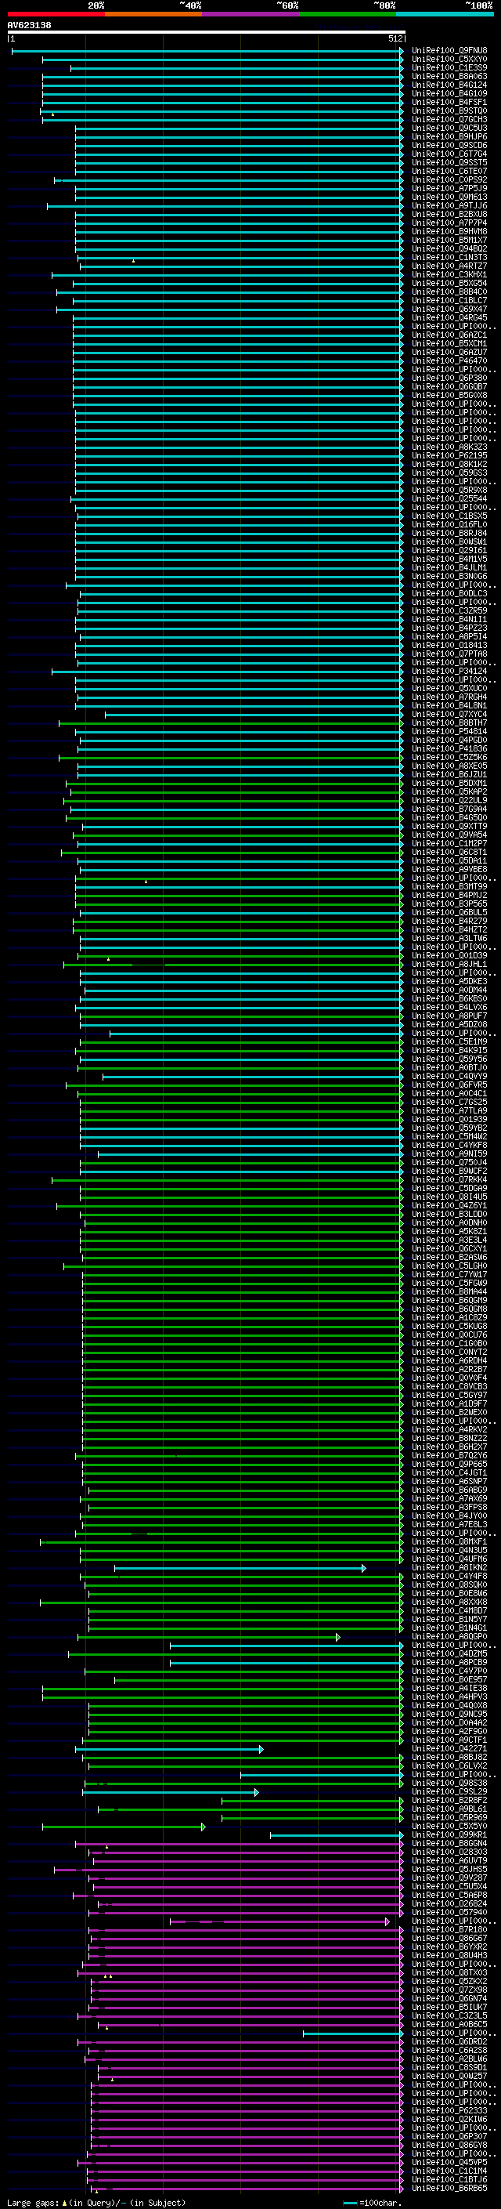Select label UniRef100_Q16FL0

[x=449, y=525]
